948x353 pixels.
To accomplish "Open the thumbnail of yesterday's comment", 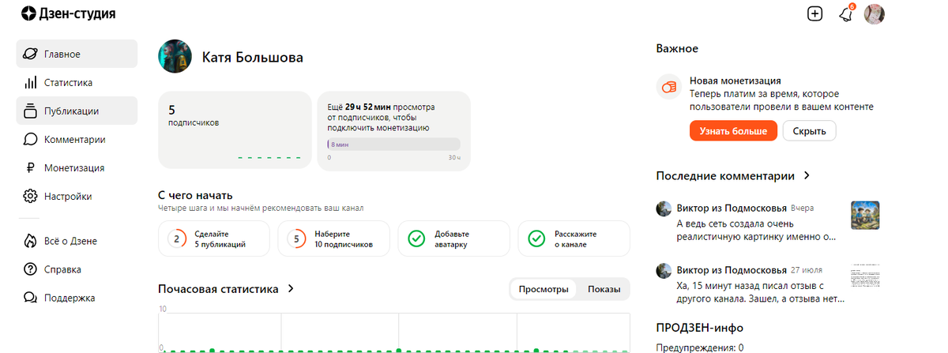I will click(865, 215).
